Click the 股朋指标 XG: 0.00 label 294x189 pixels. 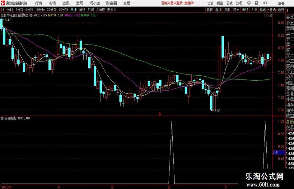coord(17,118)
